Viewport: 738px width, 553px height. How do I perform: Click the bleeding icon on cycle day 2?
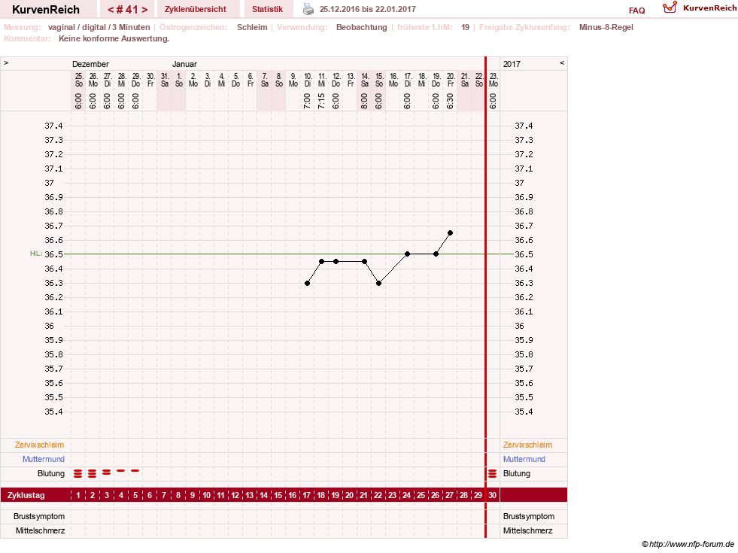click(x=93, y=473)
